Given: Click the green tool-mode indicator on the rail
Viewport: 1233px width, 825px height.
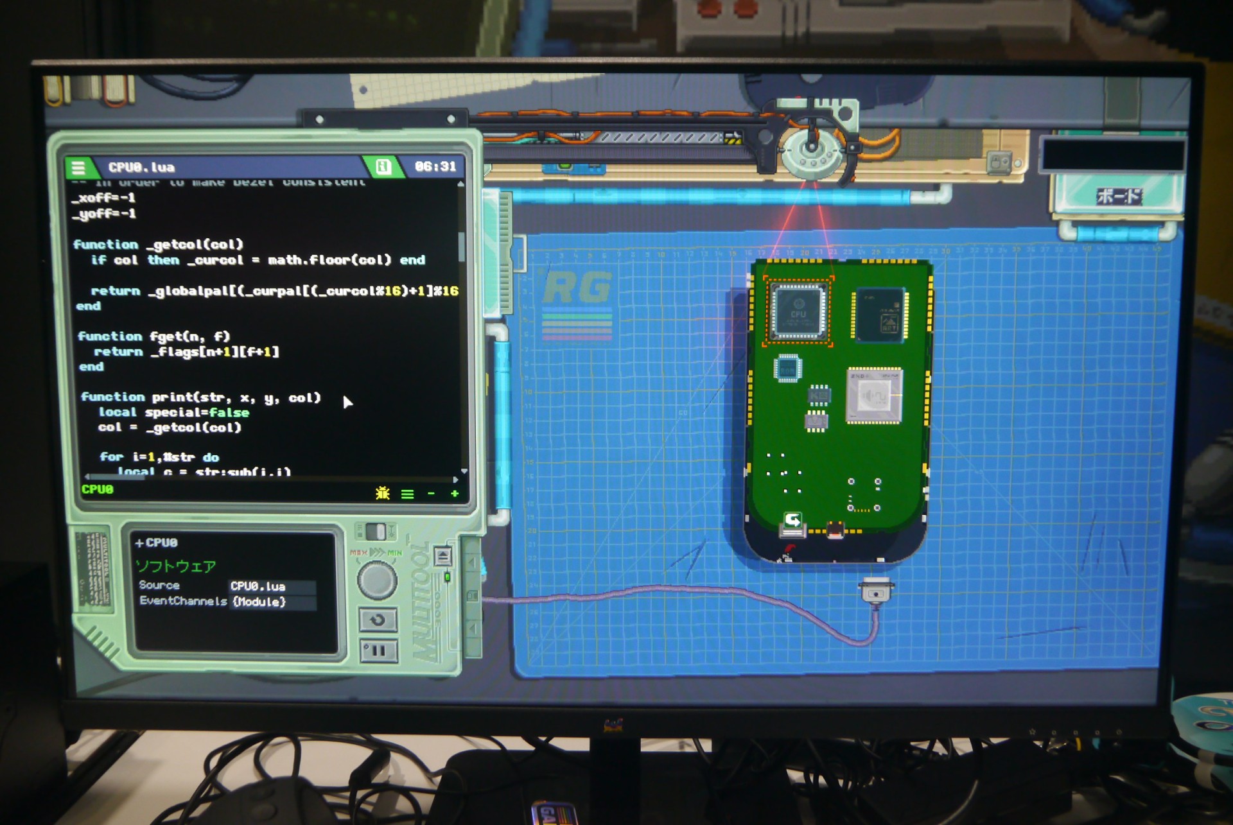Looking at the screenshot, I should tap(448, 577).
